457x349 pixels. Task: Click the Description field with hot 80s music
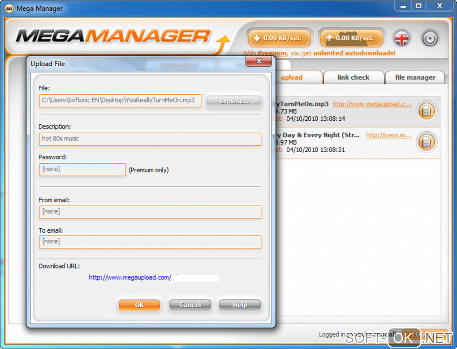pyautogui.click(x=150, y=139)
